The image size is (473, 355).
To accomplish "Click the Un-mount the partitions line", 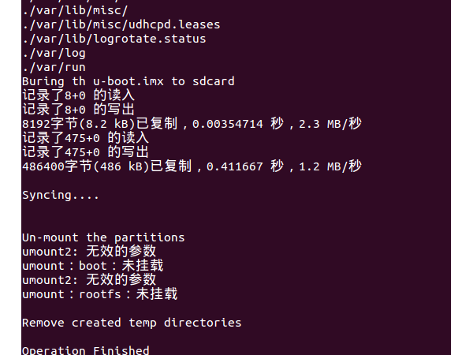I will click(x=103, y=237).
